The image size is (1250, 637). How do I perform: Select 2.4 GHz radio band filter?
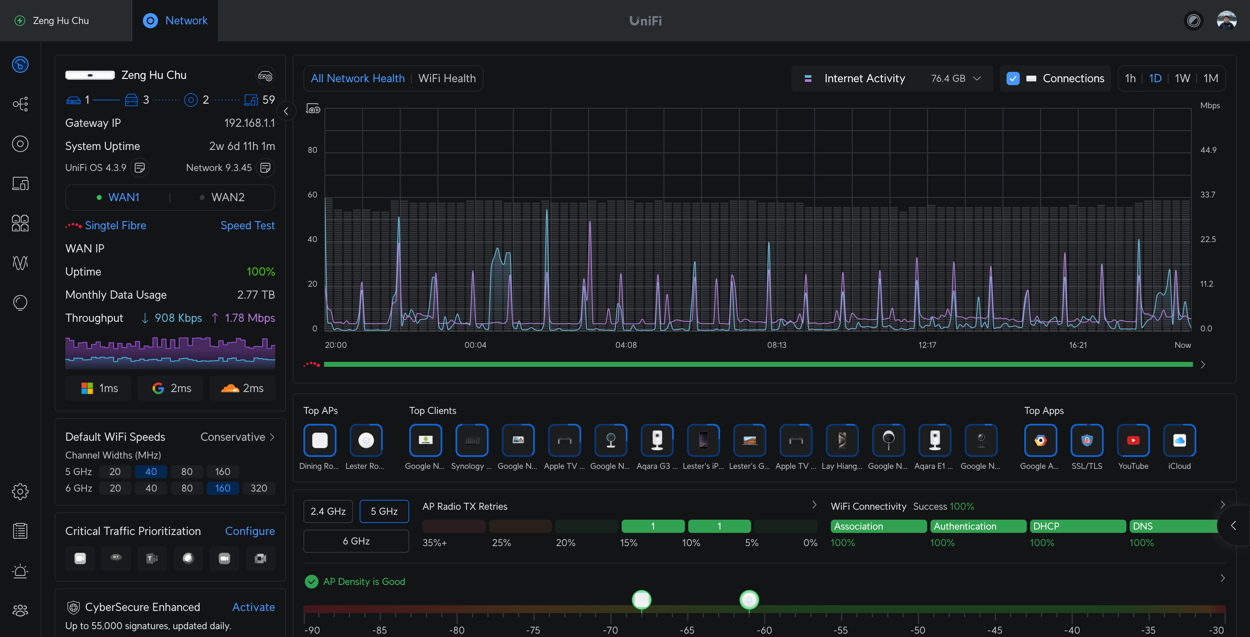pos(328,511)
